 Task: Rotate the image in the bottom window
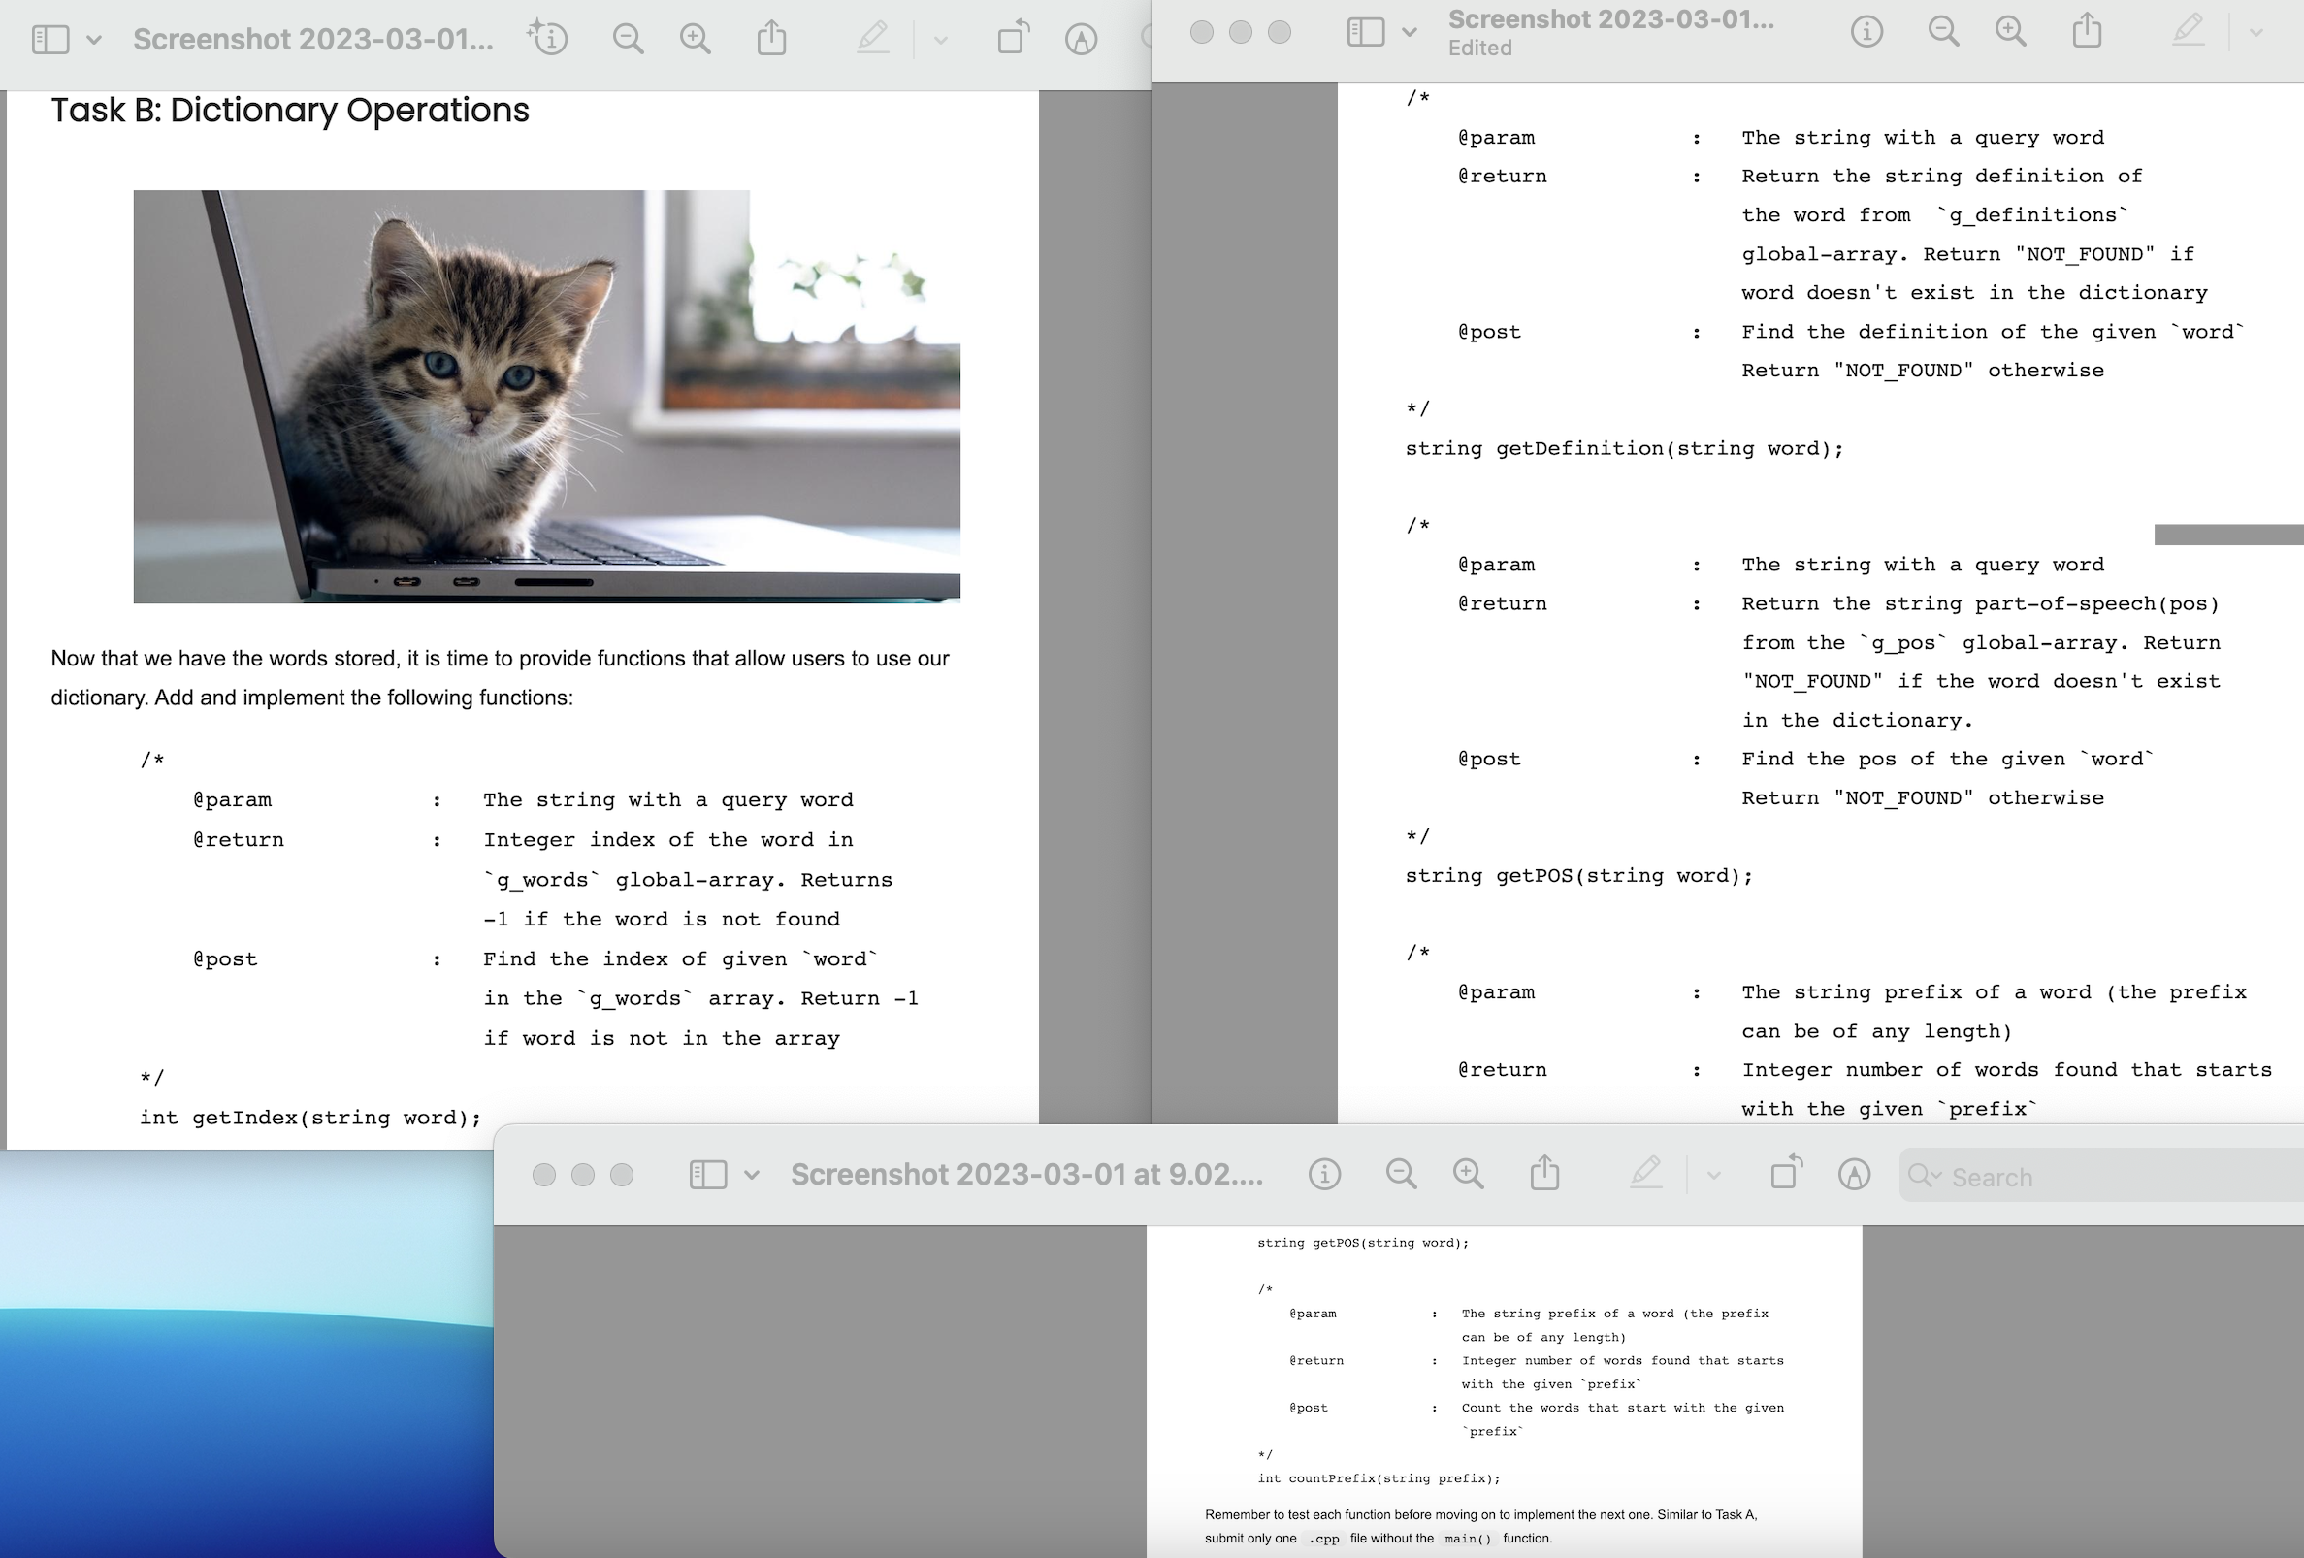pyautogui.click(x=1786, y=1175)
